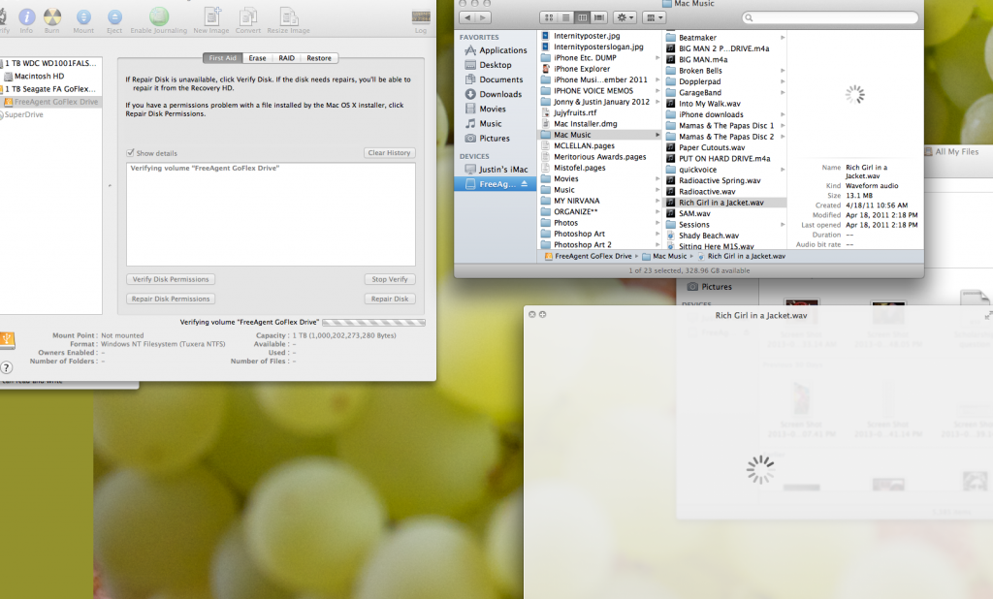Expand the GarageBand folder arrow
993x599 pixels.
tap(783, 92)
